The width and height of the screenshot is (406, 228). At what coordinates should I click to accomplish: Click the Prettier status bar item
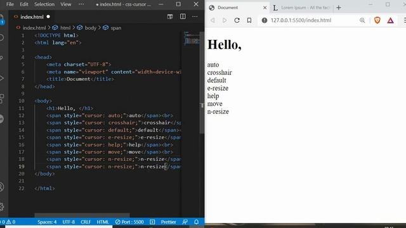tap(168, 222)
